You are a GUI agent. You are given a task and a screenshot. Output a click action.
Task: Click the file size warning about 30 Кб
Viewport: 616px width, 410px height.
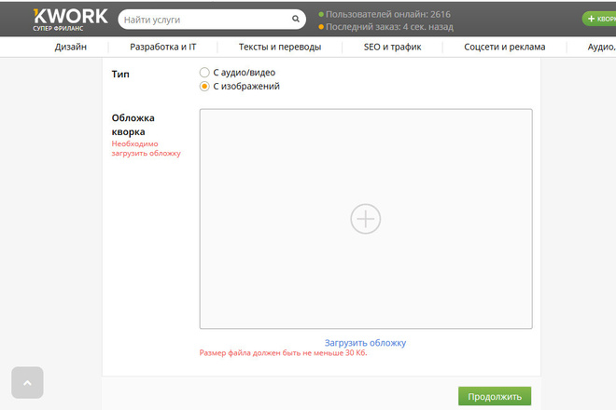click(x=283, y=353)
